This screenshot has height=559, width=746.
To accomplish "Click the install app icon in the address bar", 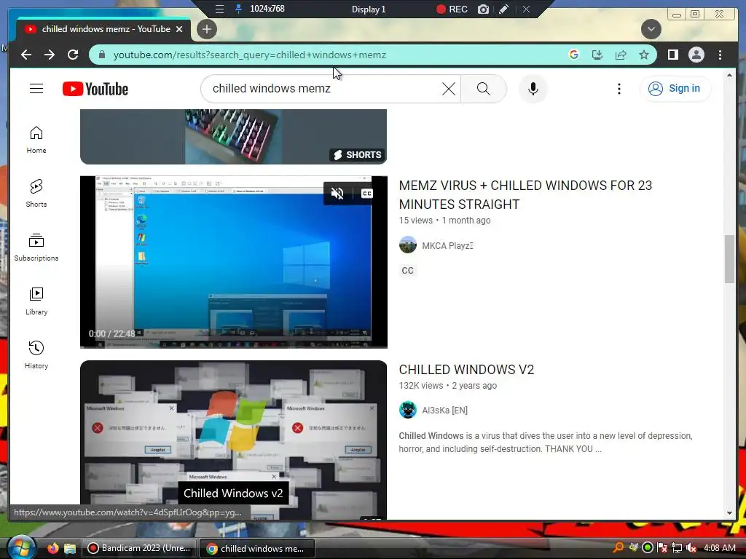I will (597, 55).
